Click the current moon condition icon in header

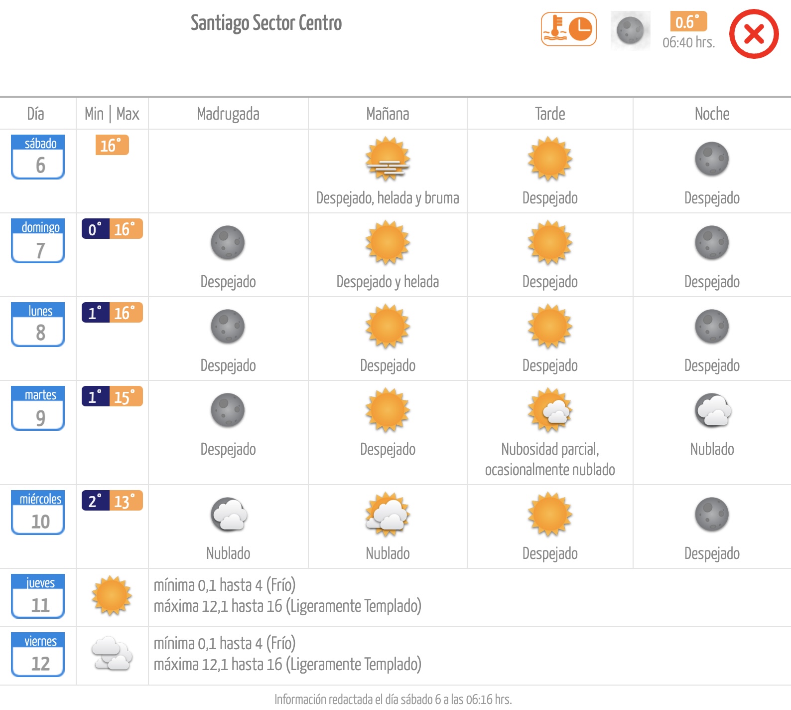click(631, 30)
